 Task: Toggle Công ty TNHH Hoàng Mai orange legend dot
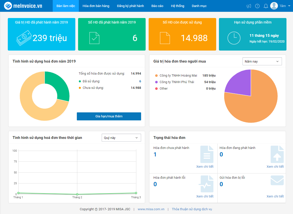point(156,76)
